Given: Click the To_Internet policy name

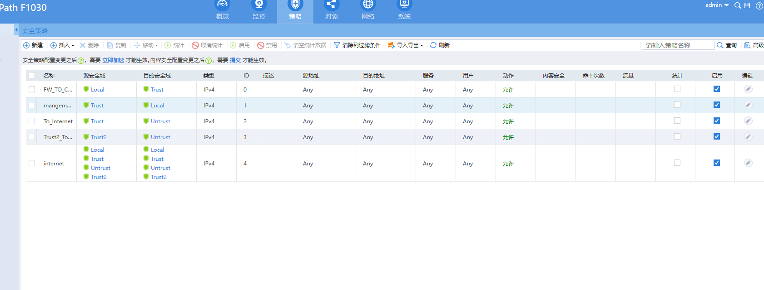Looking at the screenshot, I should point(58,121).
